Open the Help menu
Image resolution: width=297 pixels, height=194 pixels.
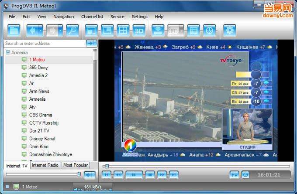[159, 17]
